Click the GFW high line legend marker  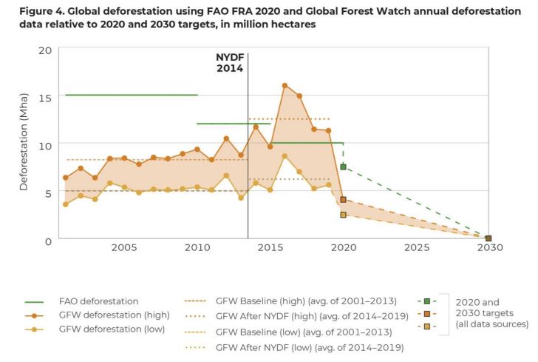[x=34, y=315]
